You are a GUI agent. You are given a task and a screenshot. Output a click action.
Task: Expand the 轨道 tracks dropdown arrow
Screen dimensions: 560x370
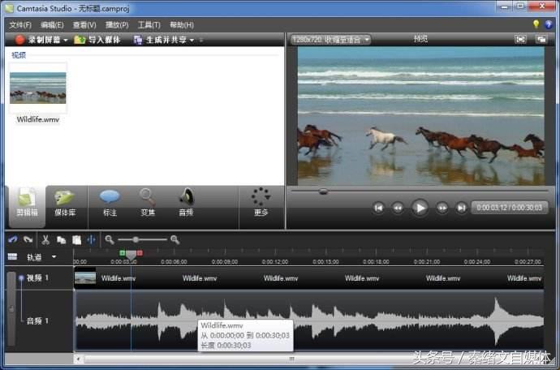point(54,257)
